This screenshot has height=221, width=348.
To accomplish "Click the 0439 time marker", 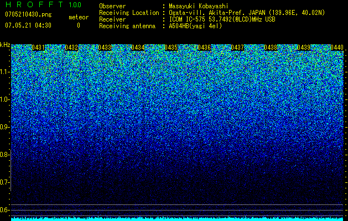I will 304,48.
